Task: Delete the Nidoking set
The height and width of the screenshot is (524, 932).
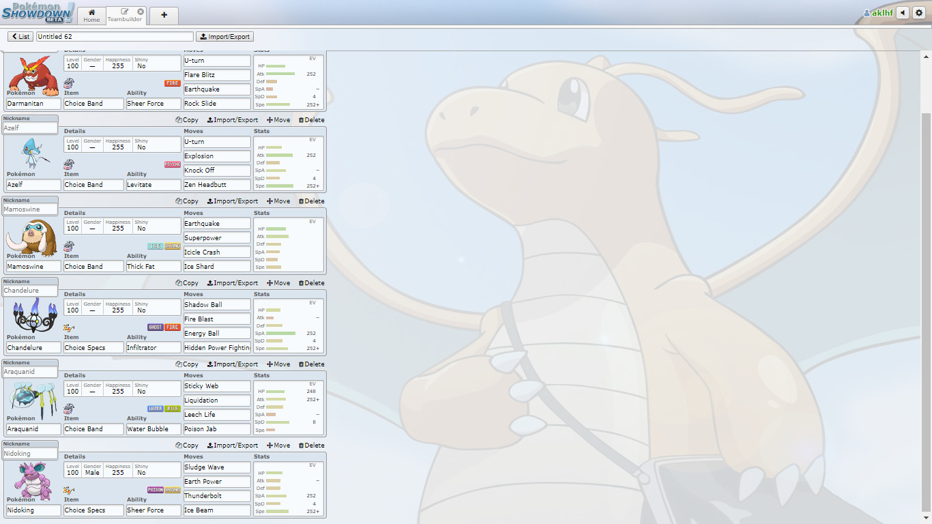Action: (311, 446)
